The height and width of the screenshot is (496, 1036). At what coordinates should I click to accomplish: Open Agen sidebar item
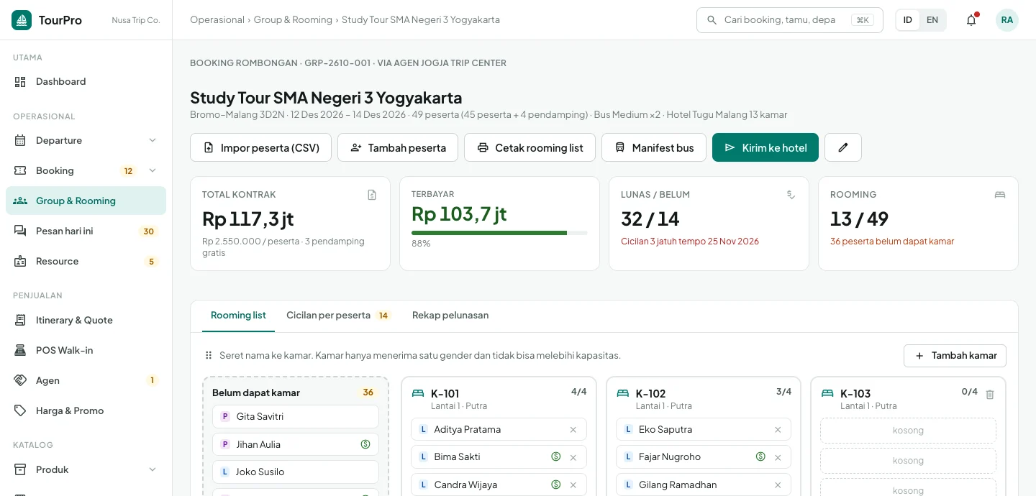[x=86, y=380]
